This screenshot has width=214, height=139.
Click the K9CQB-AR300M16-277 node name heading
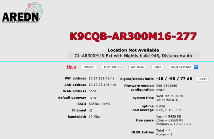133,36
